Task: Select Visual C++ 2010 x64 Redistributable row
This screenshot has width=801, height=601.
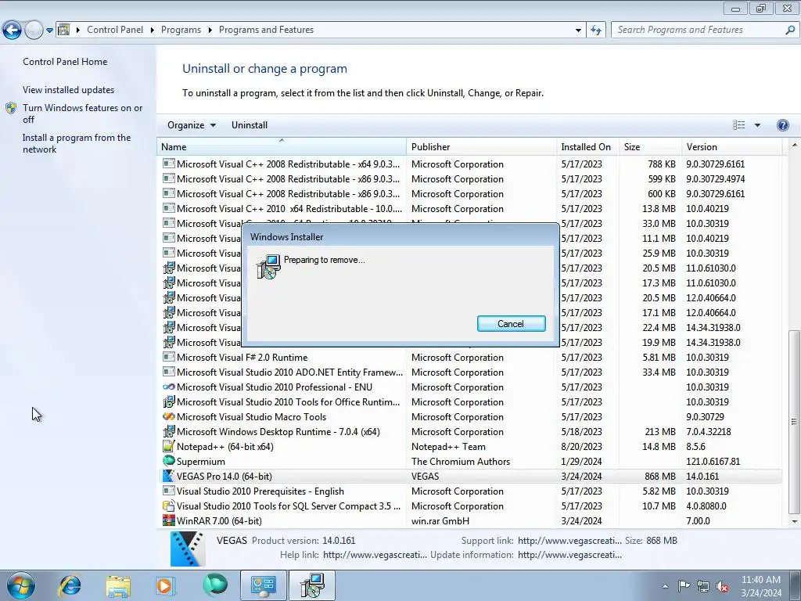Action: point(469,208)
